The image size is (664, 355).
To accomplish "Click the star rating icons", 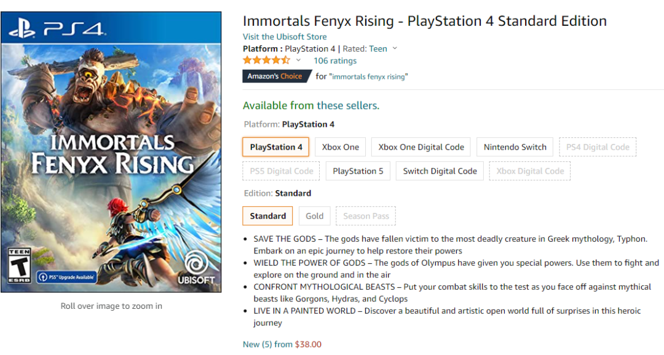I will point(266,60).
